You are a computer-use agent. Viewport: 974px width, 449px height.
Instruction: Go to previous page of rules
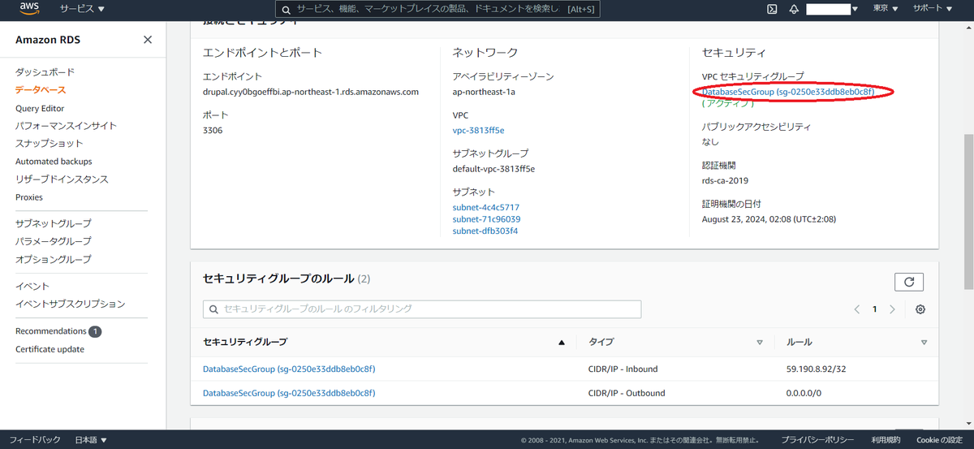[x=856, y=309]
